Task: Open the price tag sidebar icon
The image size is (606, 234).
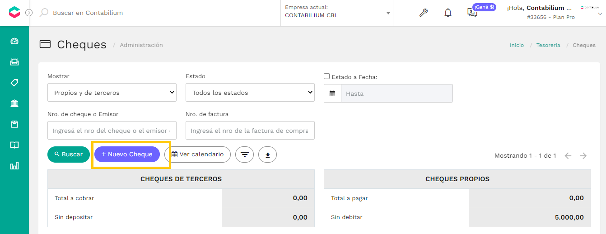Action: pyautogui.click(x=14, y=83)
